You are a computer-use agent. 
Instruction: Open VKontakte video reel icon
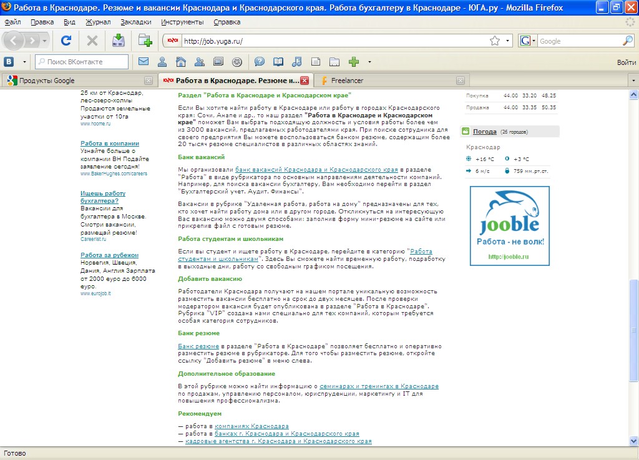[x=237, y=62]
